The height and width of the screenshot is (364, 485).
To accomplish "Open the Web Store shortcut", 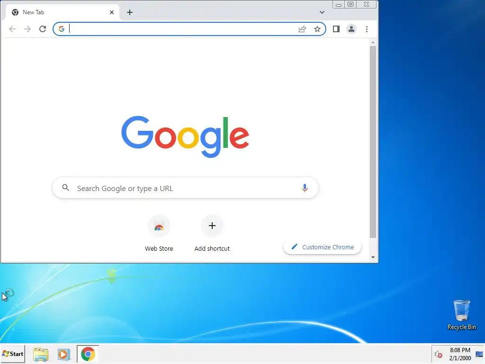I will 159,233.
